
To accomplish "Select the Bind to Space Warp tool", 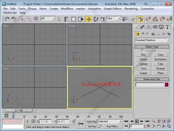I will 36,19.
